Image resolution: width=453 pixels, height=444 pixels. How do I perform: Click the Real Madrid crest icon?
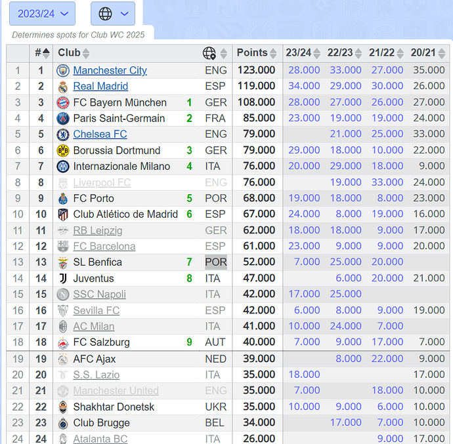(x=63, y=87)
